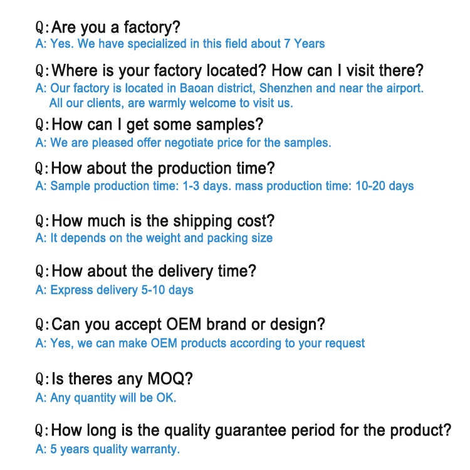The height and width of the screenshot is (470, 470).
Task: Select the "5 years quality warranty." answer
Action: pos(107,449)
